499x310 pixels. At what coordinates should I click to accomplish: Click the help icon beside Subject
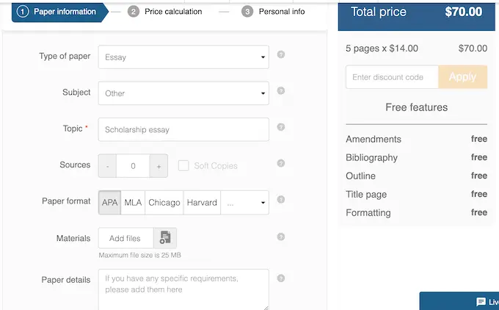281,91
